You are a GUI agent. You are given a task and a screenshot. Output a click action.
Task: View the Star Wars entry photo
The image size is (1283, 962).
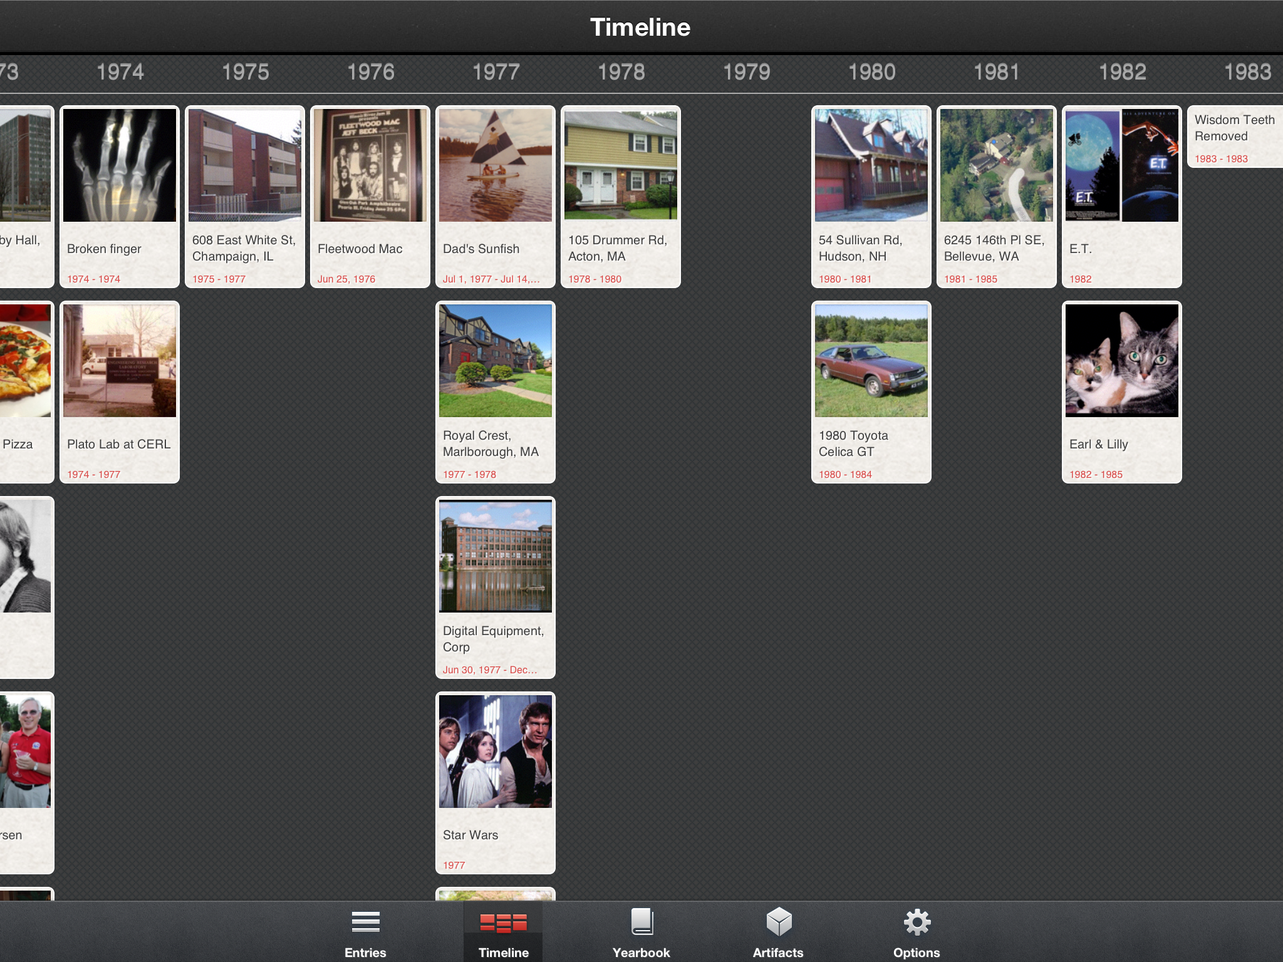pos(496,752)
